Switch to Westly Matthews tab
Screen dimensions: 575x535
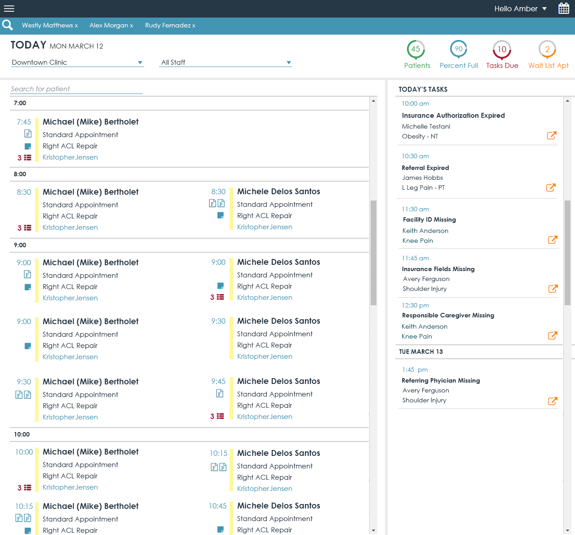(47, 25)
